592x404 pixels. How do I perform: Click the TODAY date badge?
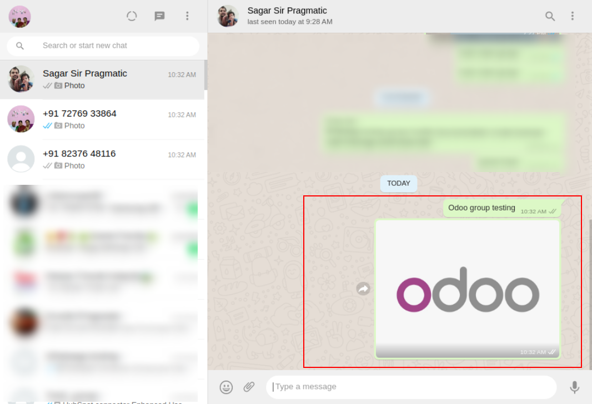tap(398, 184)
